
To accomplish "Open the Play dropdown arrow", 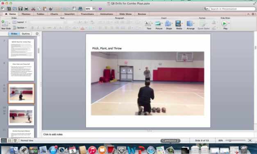I will (x=229, y=23).
